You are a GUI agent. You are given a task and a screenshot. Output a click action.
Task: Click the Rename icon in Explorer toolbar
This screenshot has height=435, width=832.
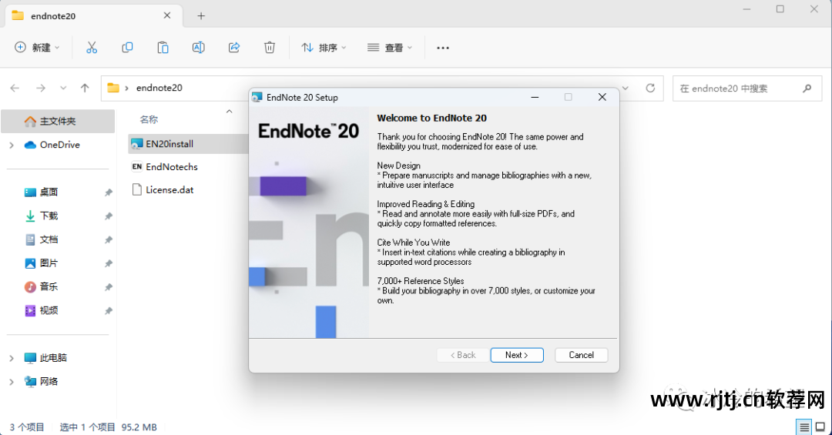(x=199, y=48)
